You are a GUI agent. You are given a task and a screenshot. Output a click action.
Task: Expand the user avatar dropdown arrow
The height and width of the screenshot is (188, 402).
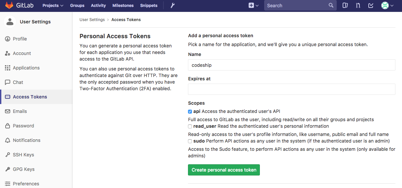(x=392, y=6)
